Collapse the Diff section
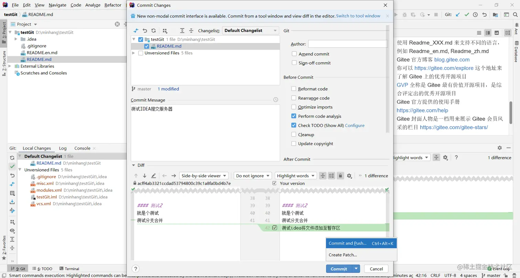 133,165
